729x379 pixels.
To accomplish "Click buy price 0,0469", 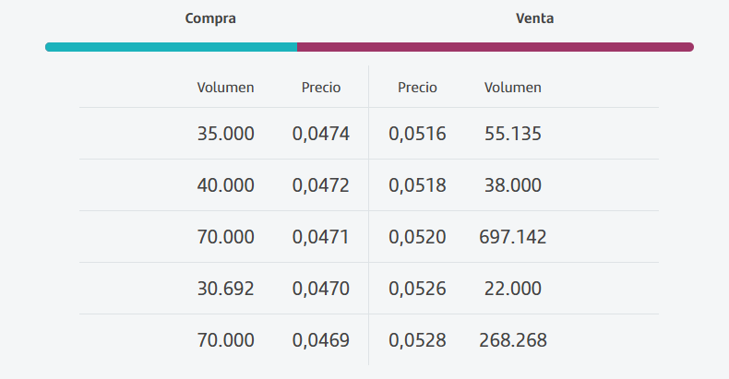I will pos(321,340).
